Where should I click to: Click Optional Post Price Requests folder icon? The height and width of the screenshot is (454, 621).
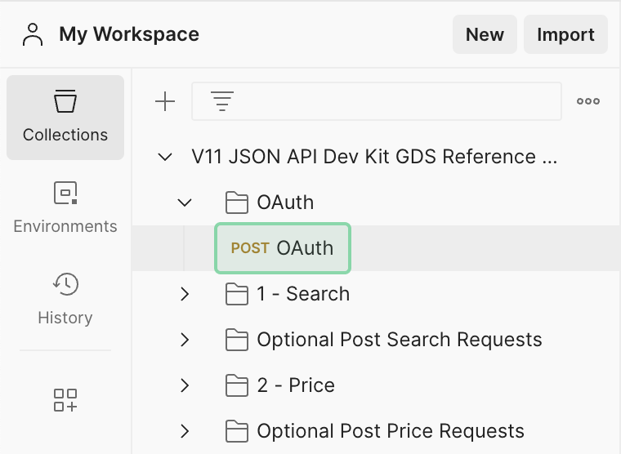click(x=237, y=431)
